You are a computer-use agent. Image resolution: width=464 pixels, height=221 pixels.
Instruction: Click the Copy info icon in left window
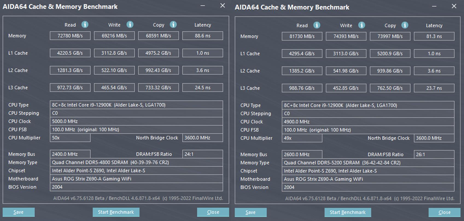[x=173, y=25]
